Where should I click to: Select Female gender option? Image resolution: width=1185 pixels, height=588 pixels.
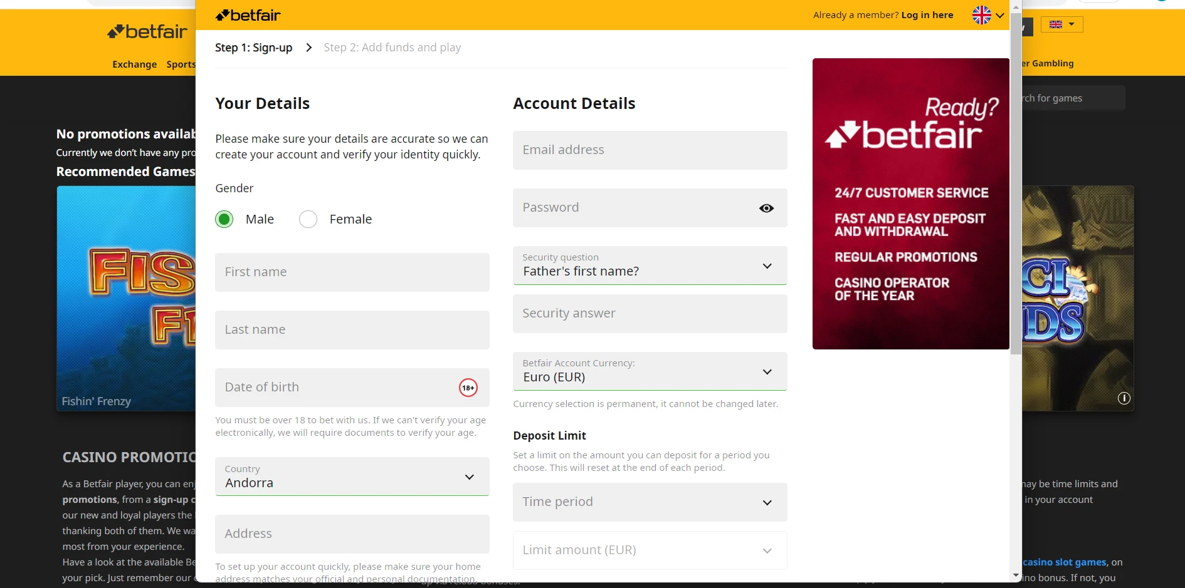tap(308, 219)
